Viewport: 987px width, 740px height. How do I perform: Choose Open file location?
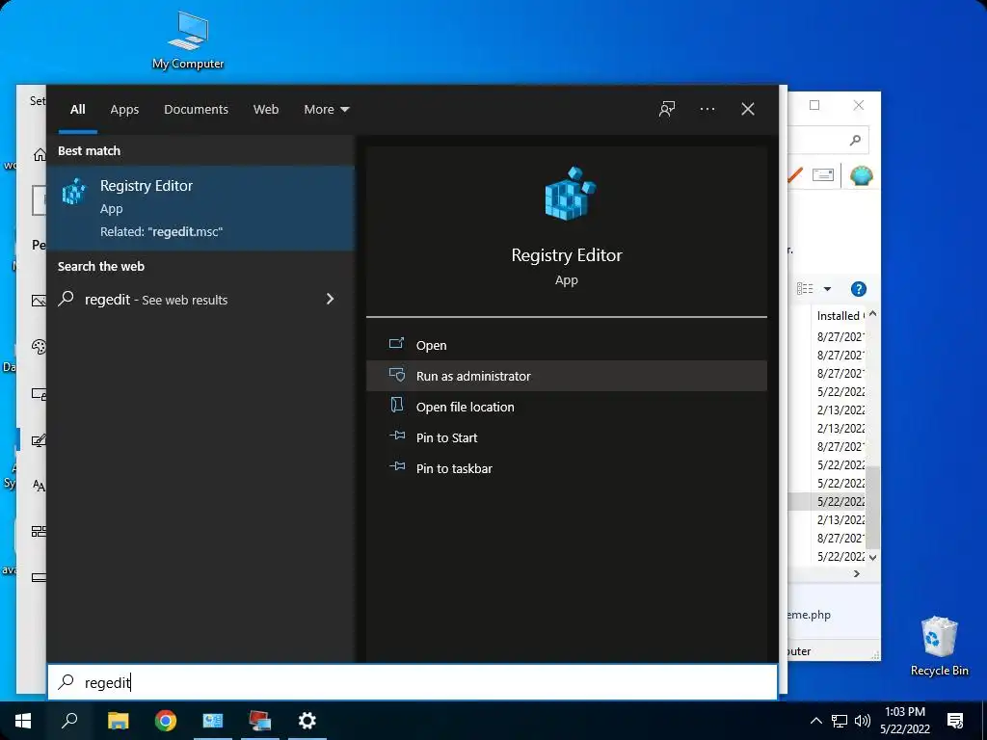567,407
